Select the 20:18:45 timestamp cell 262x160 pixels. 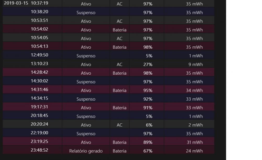pyautogui.click(x=39, y=116)
